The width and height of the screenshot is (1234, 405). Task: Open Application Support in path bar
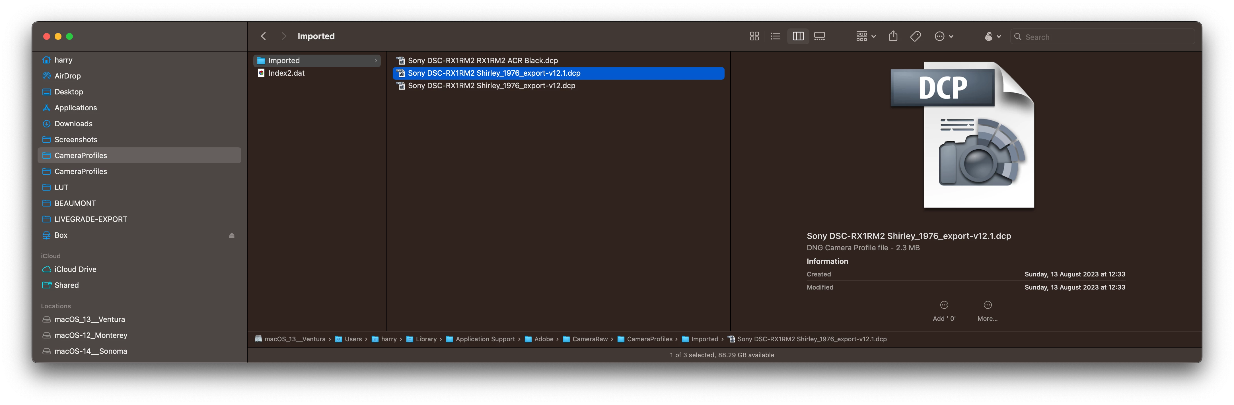(x=485, y=339)
